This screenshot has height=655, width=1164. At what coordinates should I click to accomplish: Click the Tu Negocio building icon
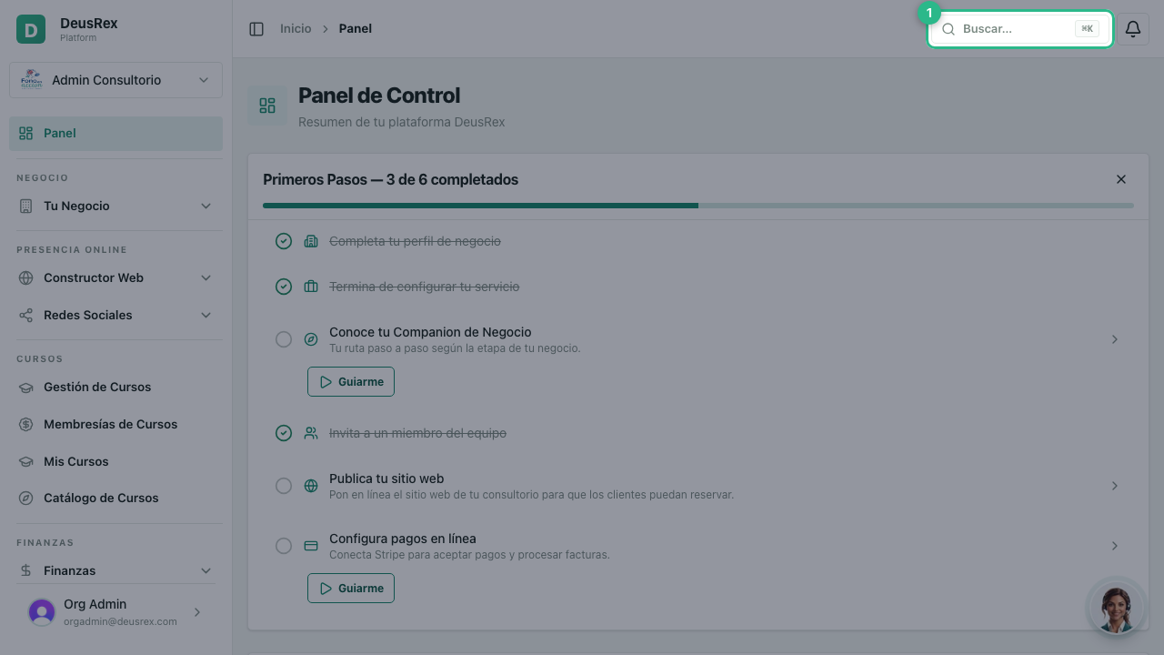(26, 206)
